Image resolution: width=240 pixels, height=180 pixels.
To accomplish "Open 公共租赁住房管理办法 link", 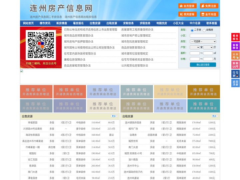I will coord(135,66).
